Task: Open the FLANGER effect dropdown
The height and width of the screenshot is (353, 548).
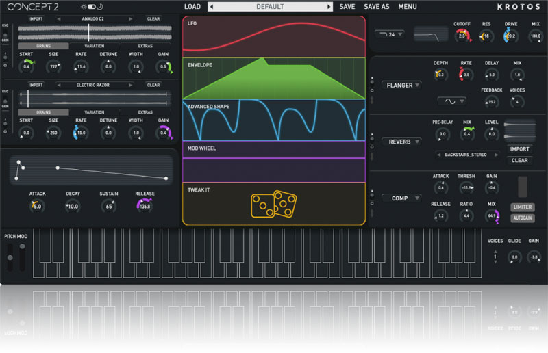Action: tap(402, 86)
